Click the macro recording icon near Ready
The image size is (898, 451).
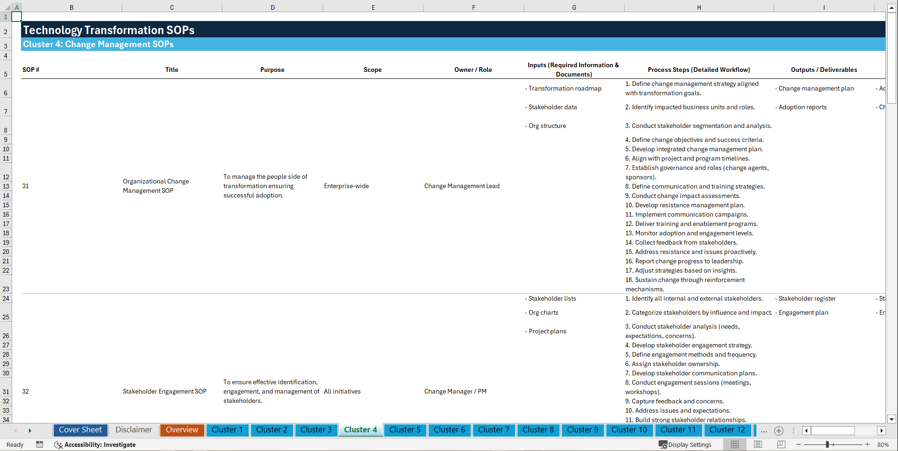(40, 444)
